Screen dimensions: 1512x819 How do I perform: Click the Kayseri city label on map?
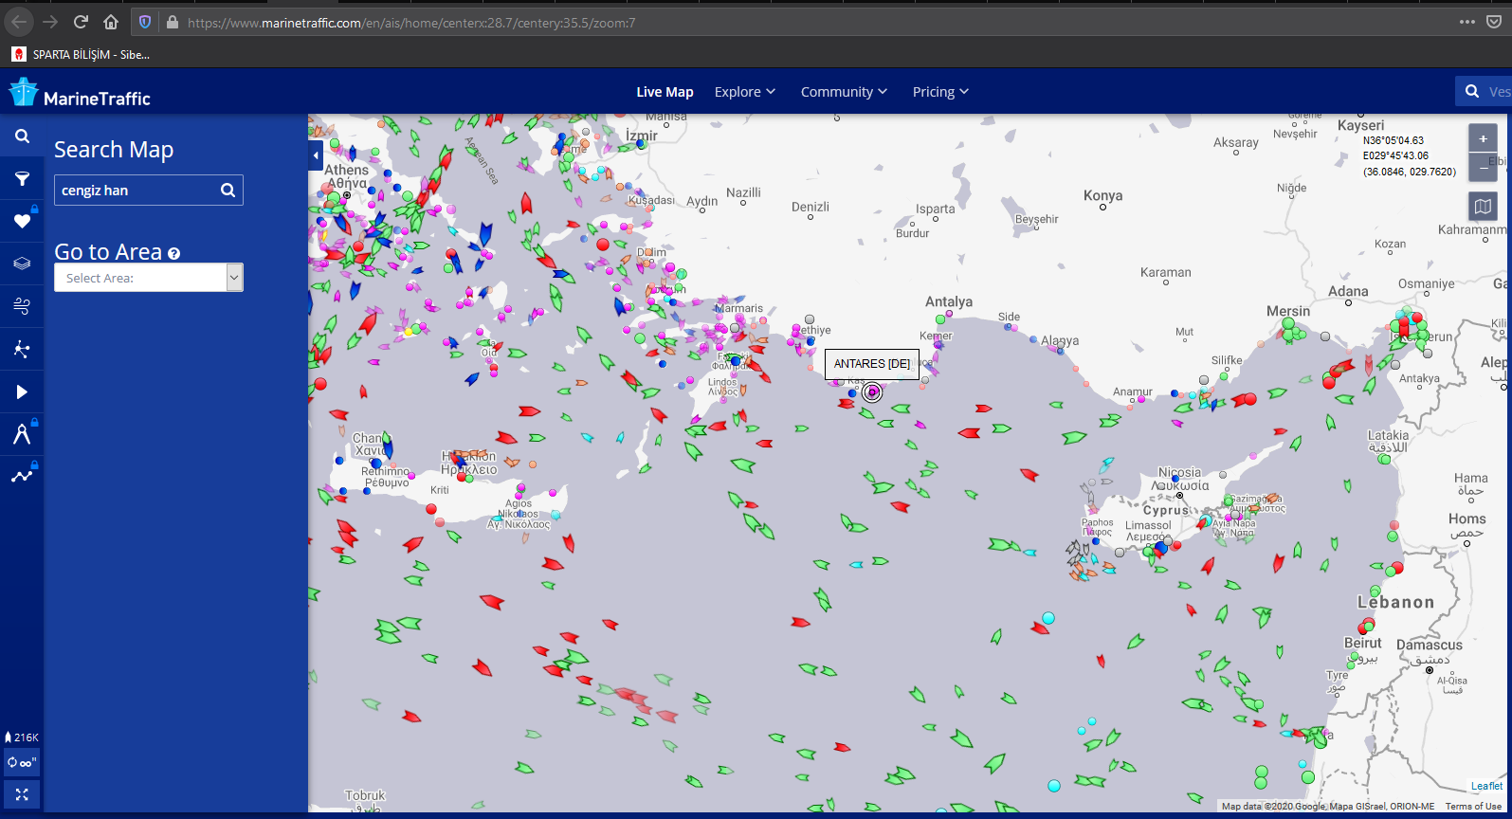click(1361, 125)
